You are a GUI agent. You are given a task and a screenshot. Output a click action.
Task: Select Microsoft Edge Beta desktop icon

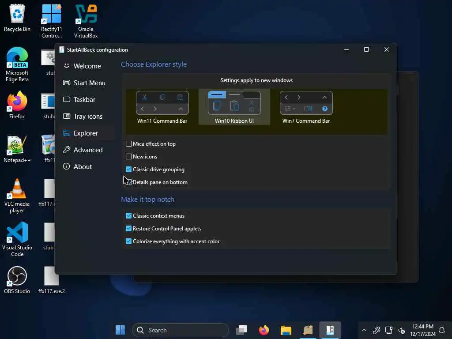(17, 64)
